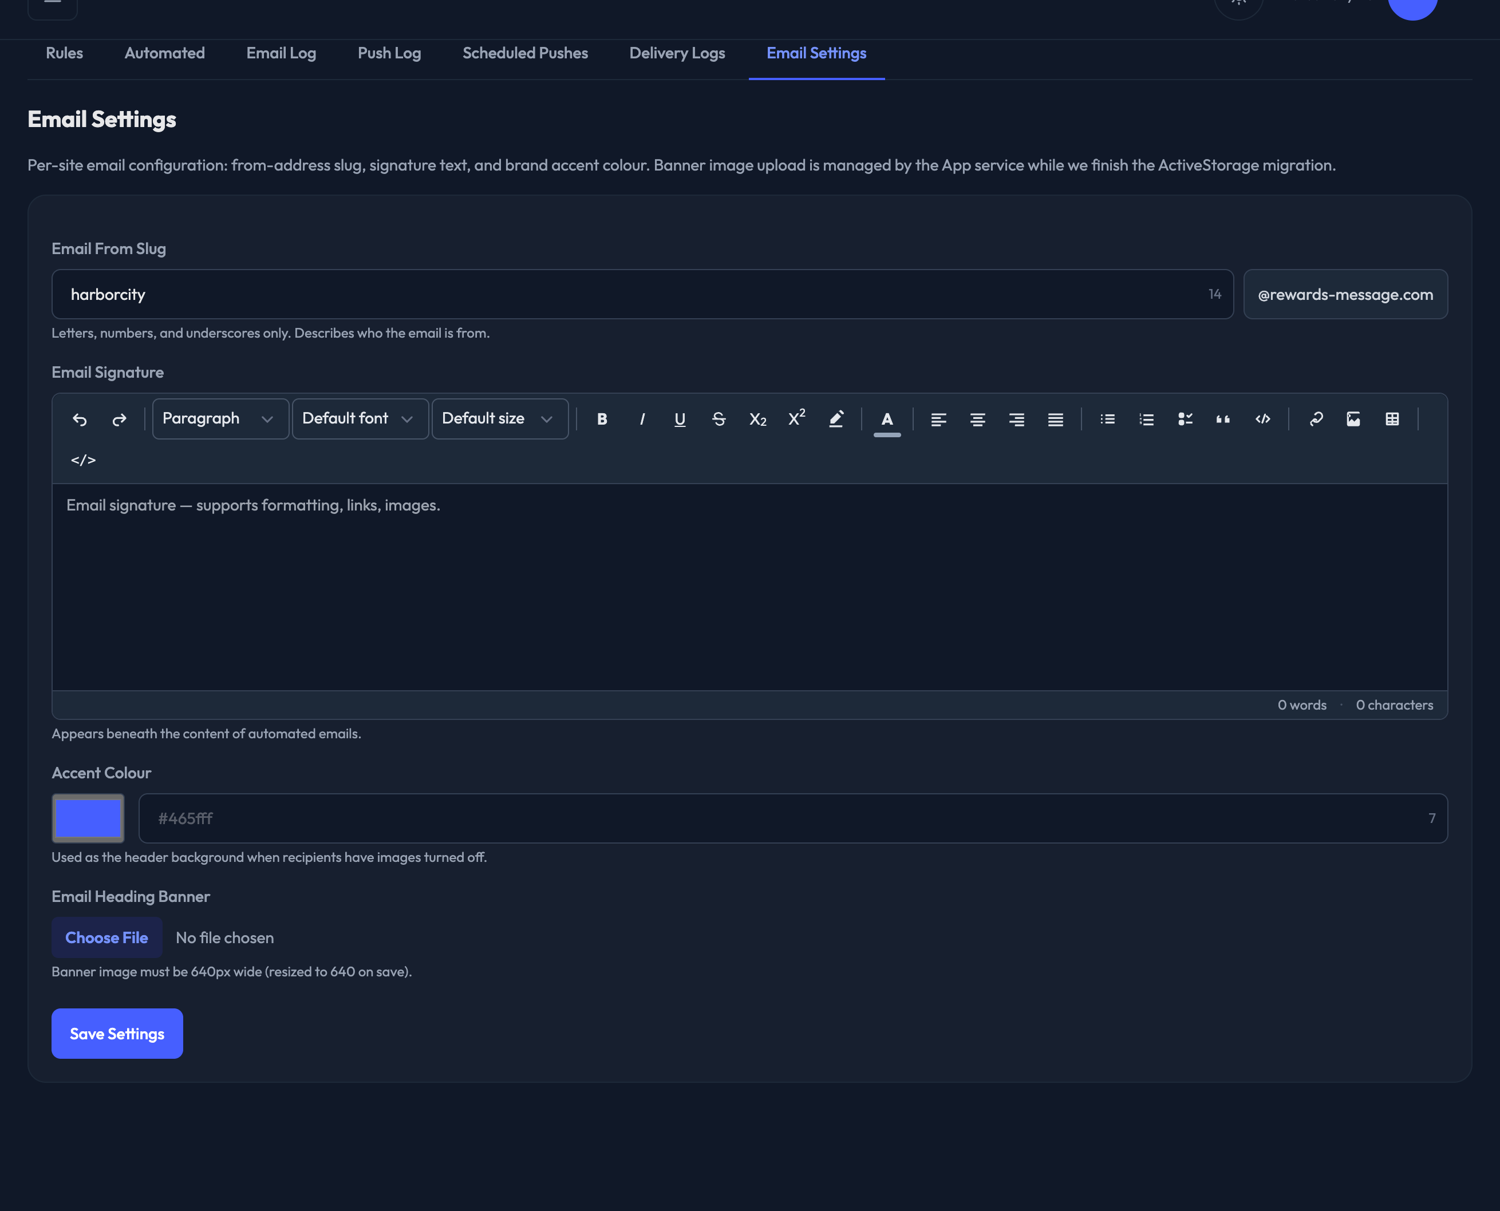The image size is (1500, 1211).
Task: Click into the email signature editor area
Action: [x=750, y=587]
